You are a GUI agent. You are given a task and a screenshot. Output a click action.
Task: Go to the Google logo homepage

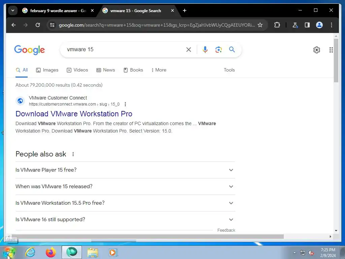(30, 50)
